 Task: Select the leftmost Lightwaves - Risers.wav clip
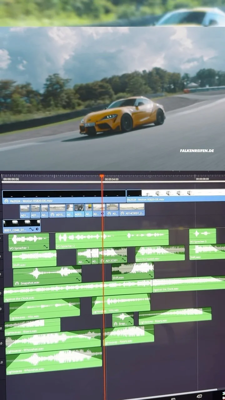click(32, 327)
